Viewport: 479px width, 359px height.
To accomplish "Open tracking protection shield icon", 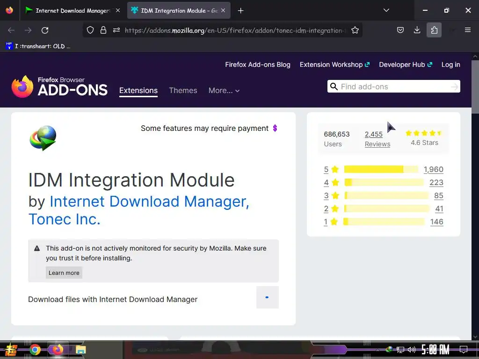I will click(90, 30).
